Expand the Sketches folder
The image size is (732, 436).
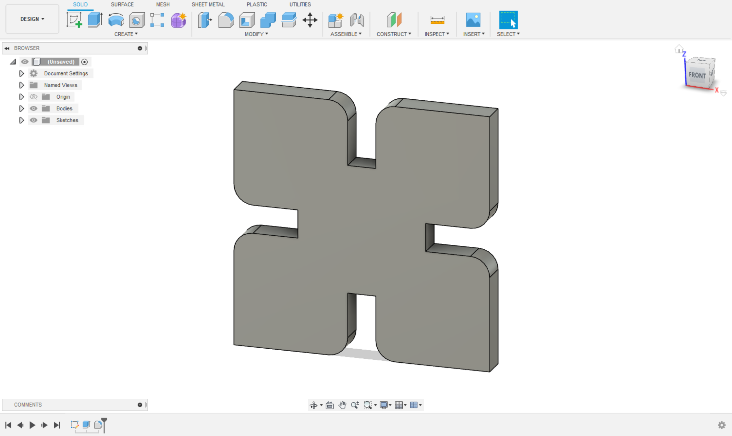(x=21, y=120)
